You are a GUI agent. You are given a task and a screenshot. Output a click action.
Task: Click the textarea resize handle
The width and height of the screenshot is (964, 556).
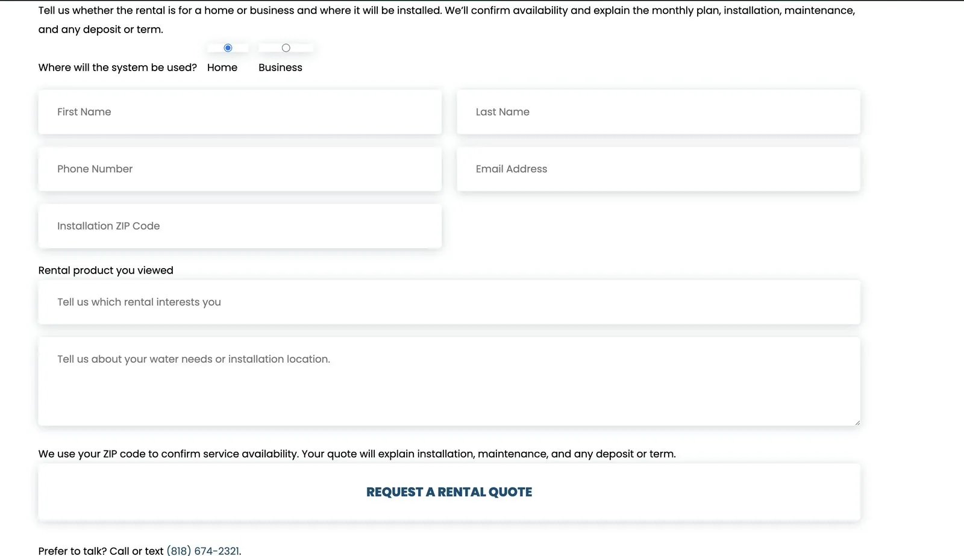coord(857,422)
